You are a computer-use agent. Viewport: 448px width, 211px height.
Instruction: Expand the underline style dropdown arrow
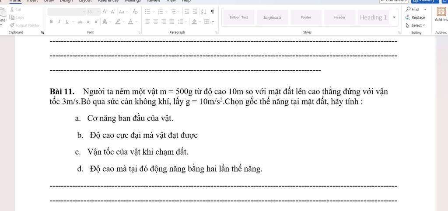[x=73, y=22]
